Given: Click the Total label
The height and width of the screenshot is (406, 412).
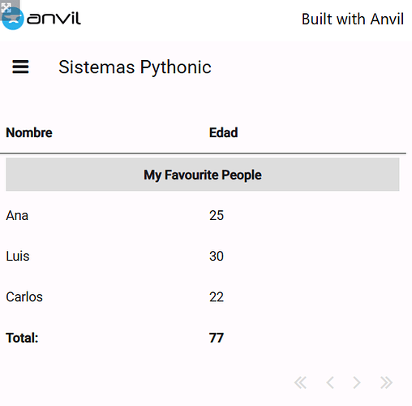Looking at the screenshot, I should click(x=22, y=338).
